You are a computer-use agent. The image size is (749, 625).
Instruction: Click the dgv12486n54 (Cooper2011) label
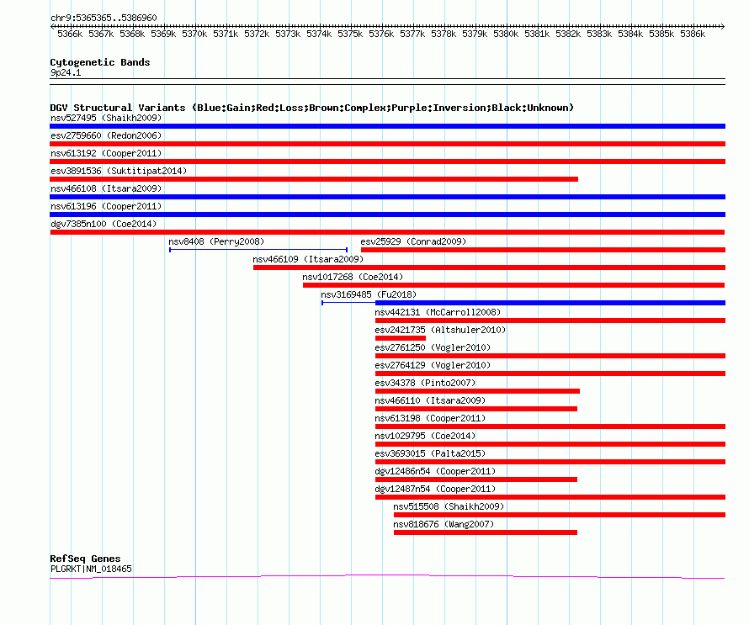pyautogui.click(x=435, y=471)
